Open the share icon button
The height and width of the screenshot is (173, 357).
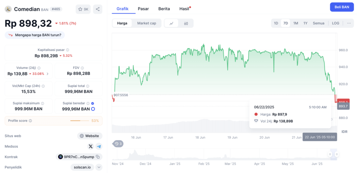(98, 9)
